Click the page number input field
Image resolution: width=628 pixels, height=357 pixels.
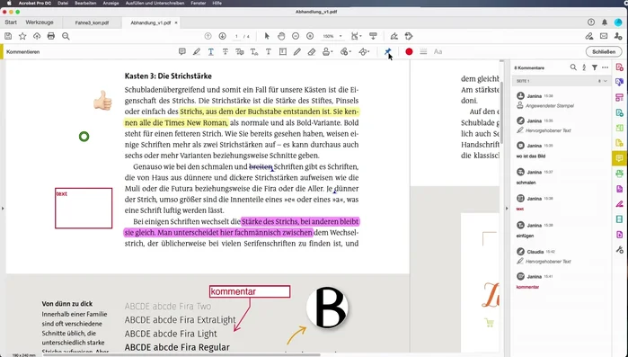pos(236,36)
